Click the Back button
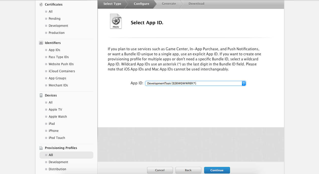The height and width of the screenshot is (174, 319). (188, 170)
